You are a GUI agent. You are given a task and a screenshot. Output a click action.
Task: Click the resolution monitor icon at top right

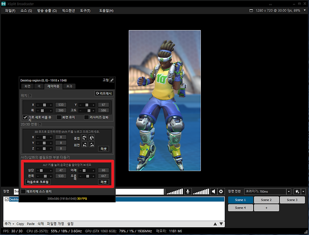(251, 10)
